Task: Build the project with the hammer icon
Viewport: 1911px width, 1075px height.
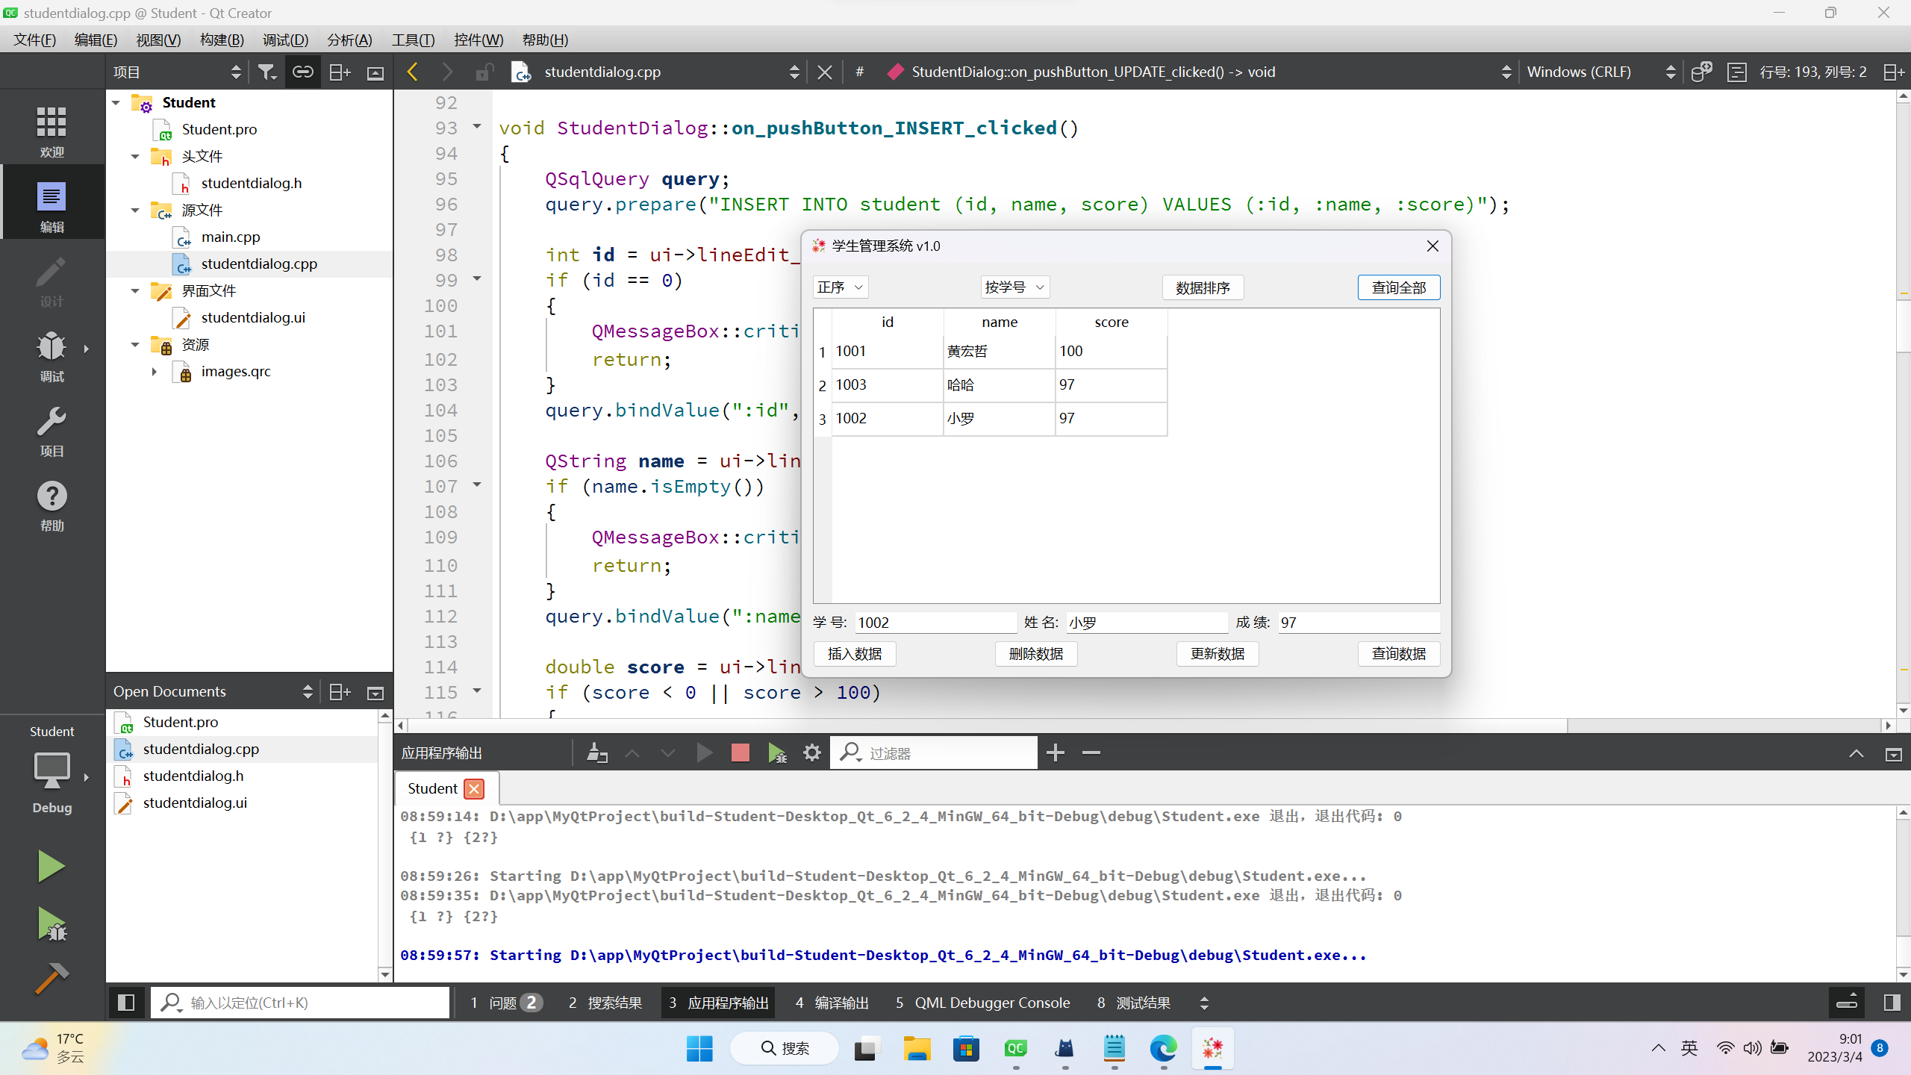Action: tap(50, 978)
